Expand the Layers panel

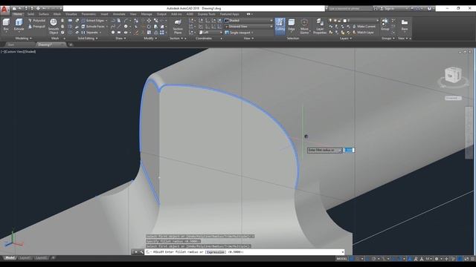[346, 39]
